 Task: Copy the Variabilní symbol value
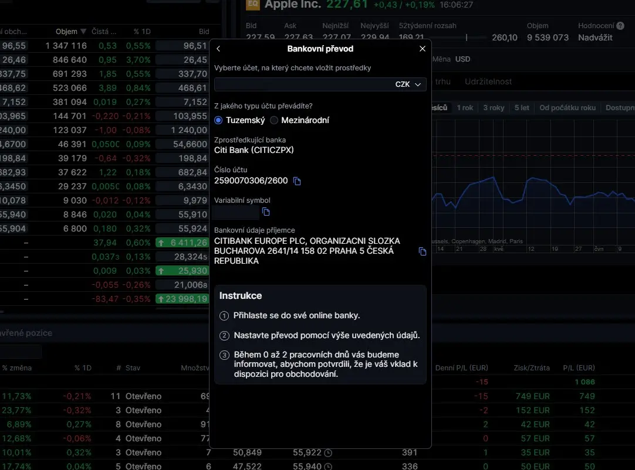click(266, 212)
